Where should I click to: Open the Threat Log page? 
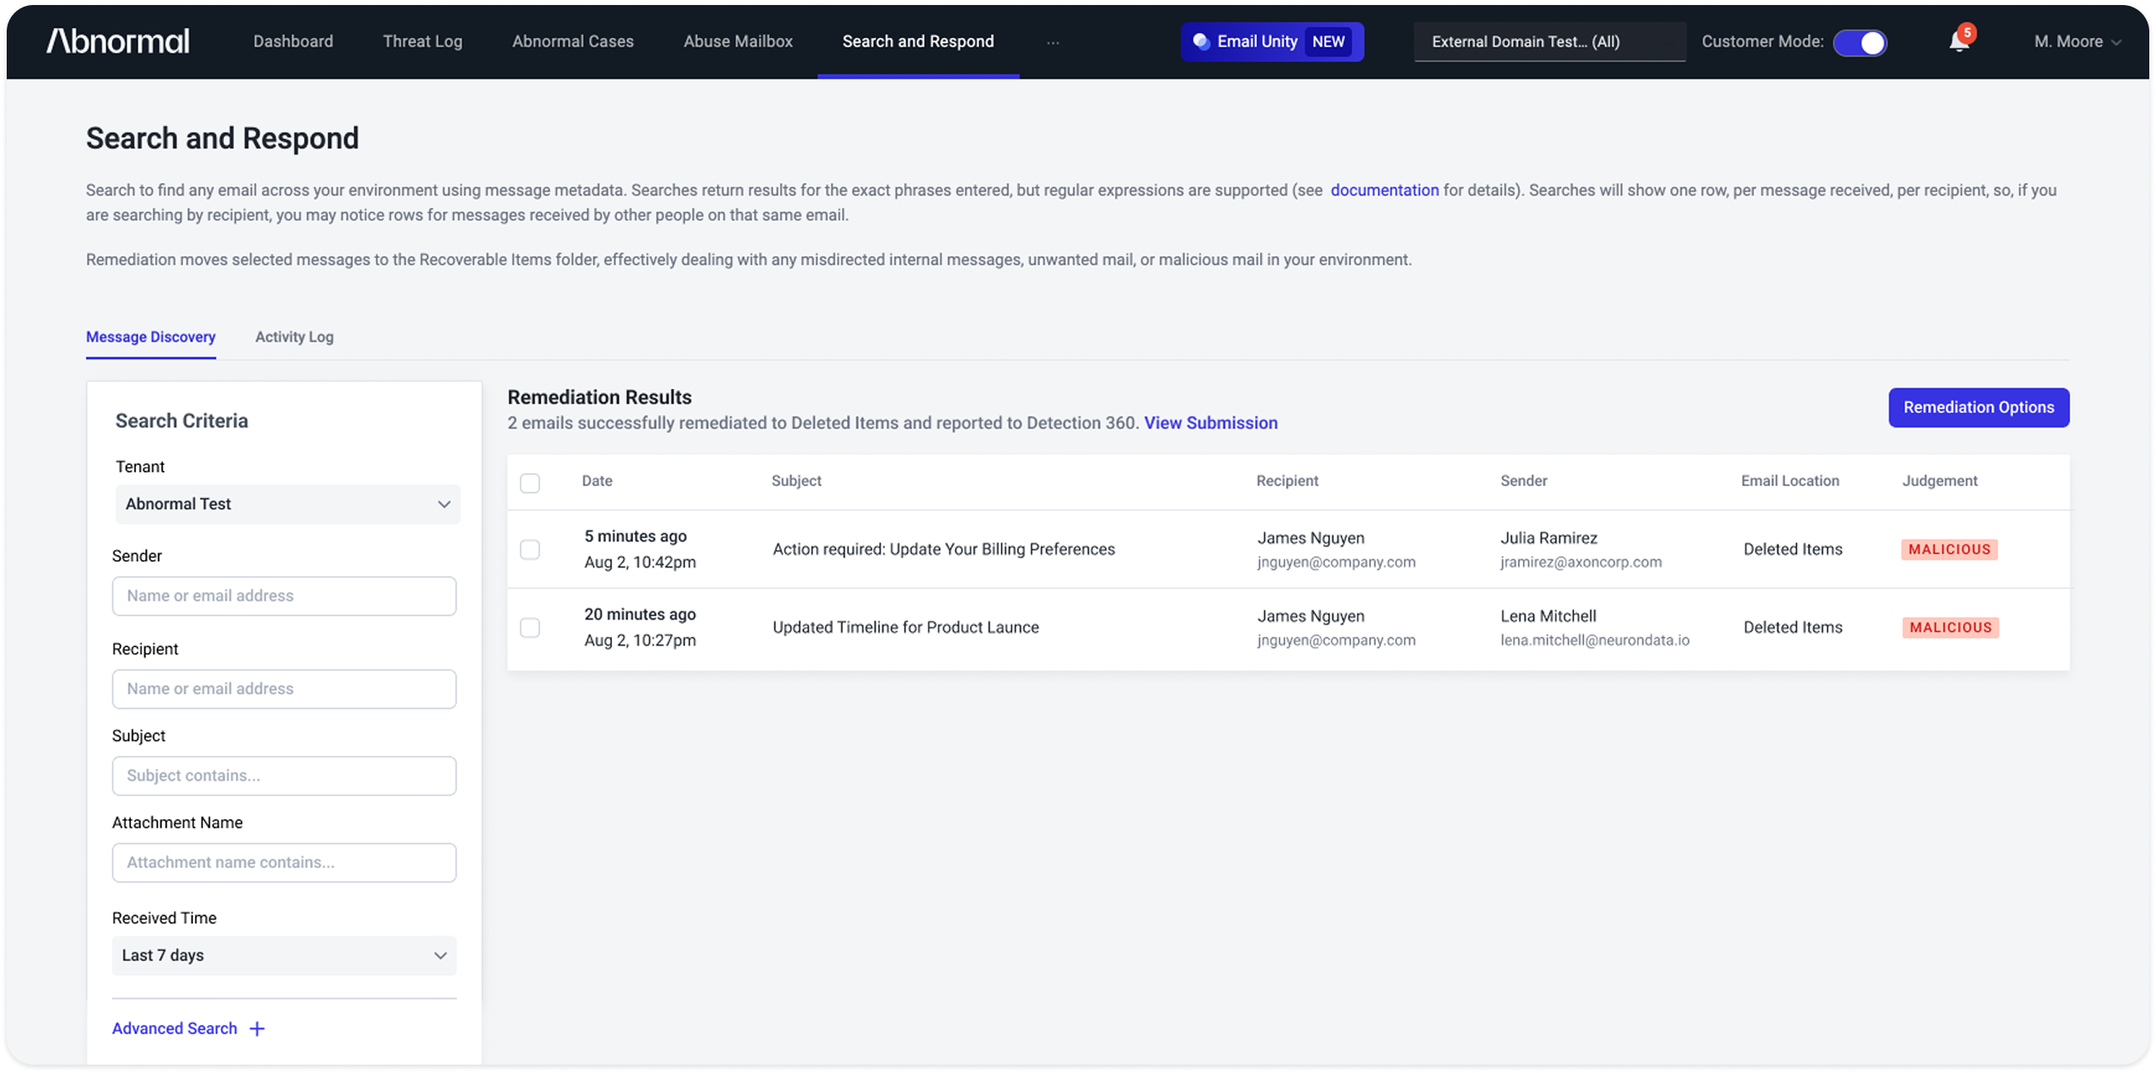[422, 41]
